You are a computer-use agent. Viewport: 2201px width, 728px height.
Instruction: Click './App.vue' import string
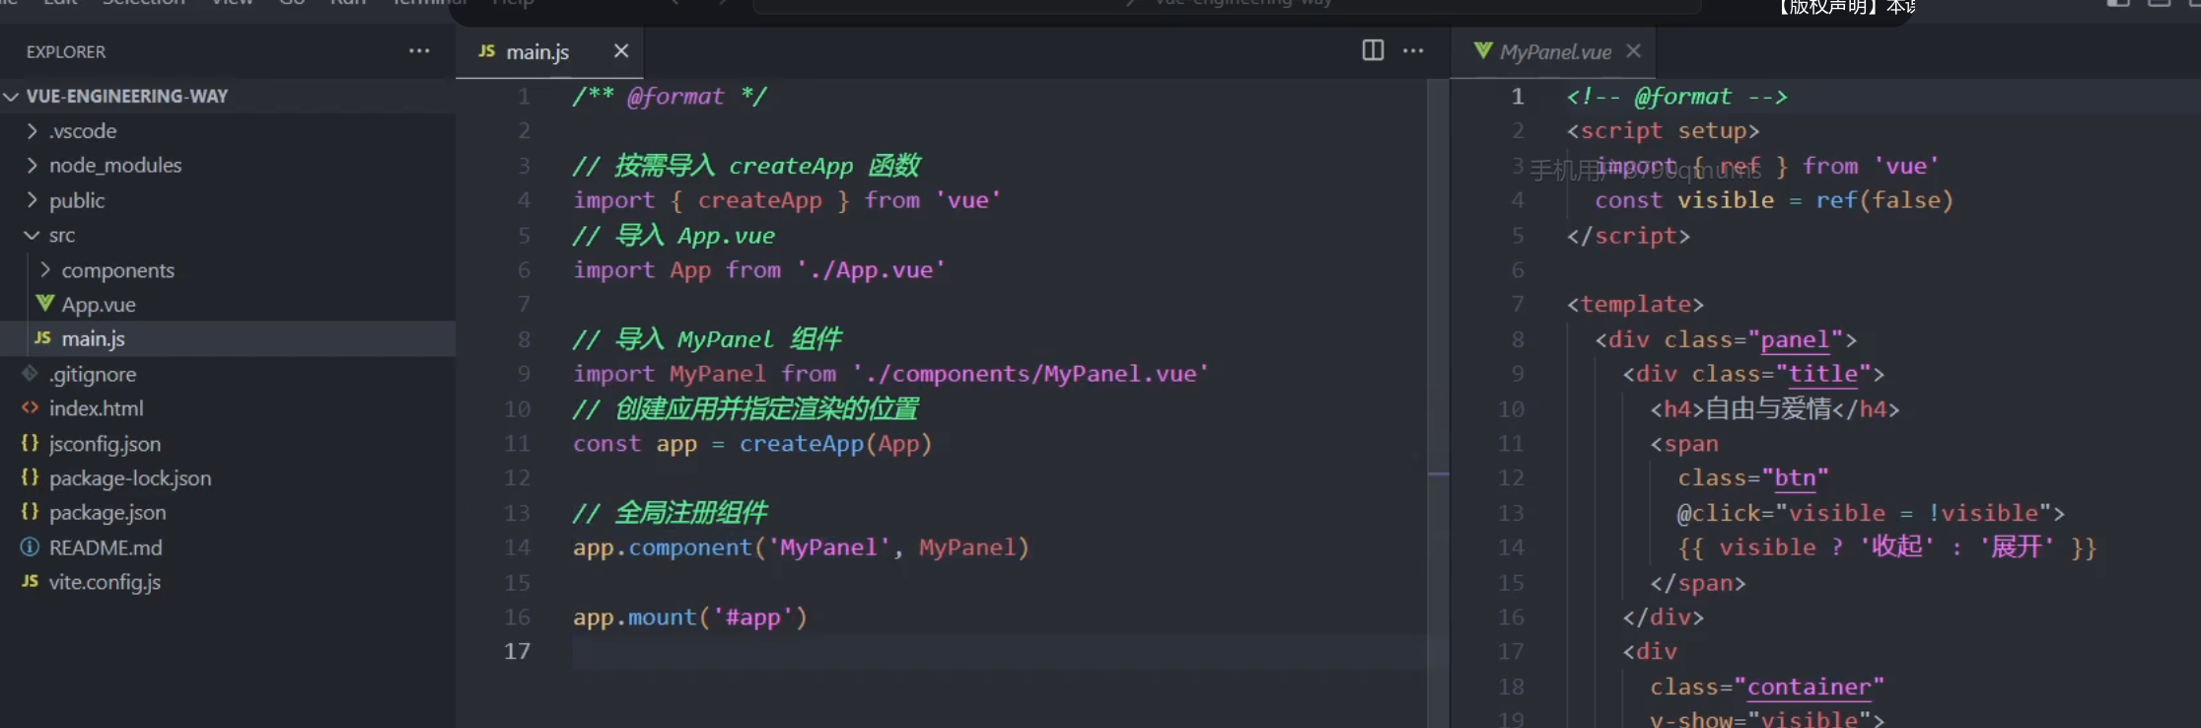point(871,270)
